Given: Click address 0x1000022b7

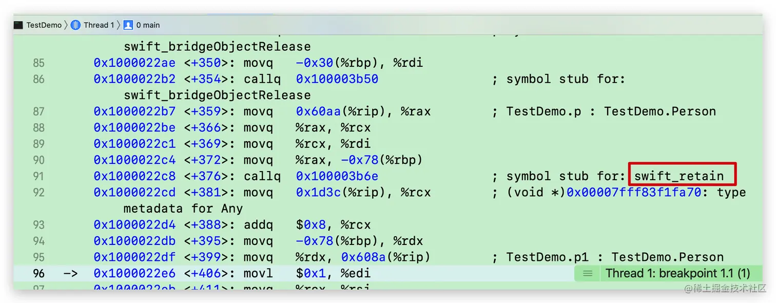Looking at the screenshot, I should click(134, 111).
